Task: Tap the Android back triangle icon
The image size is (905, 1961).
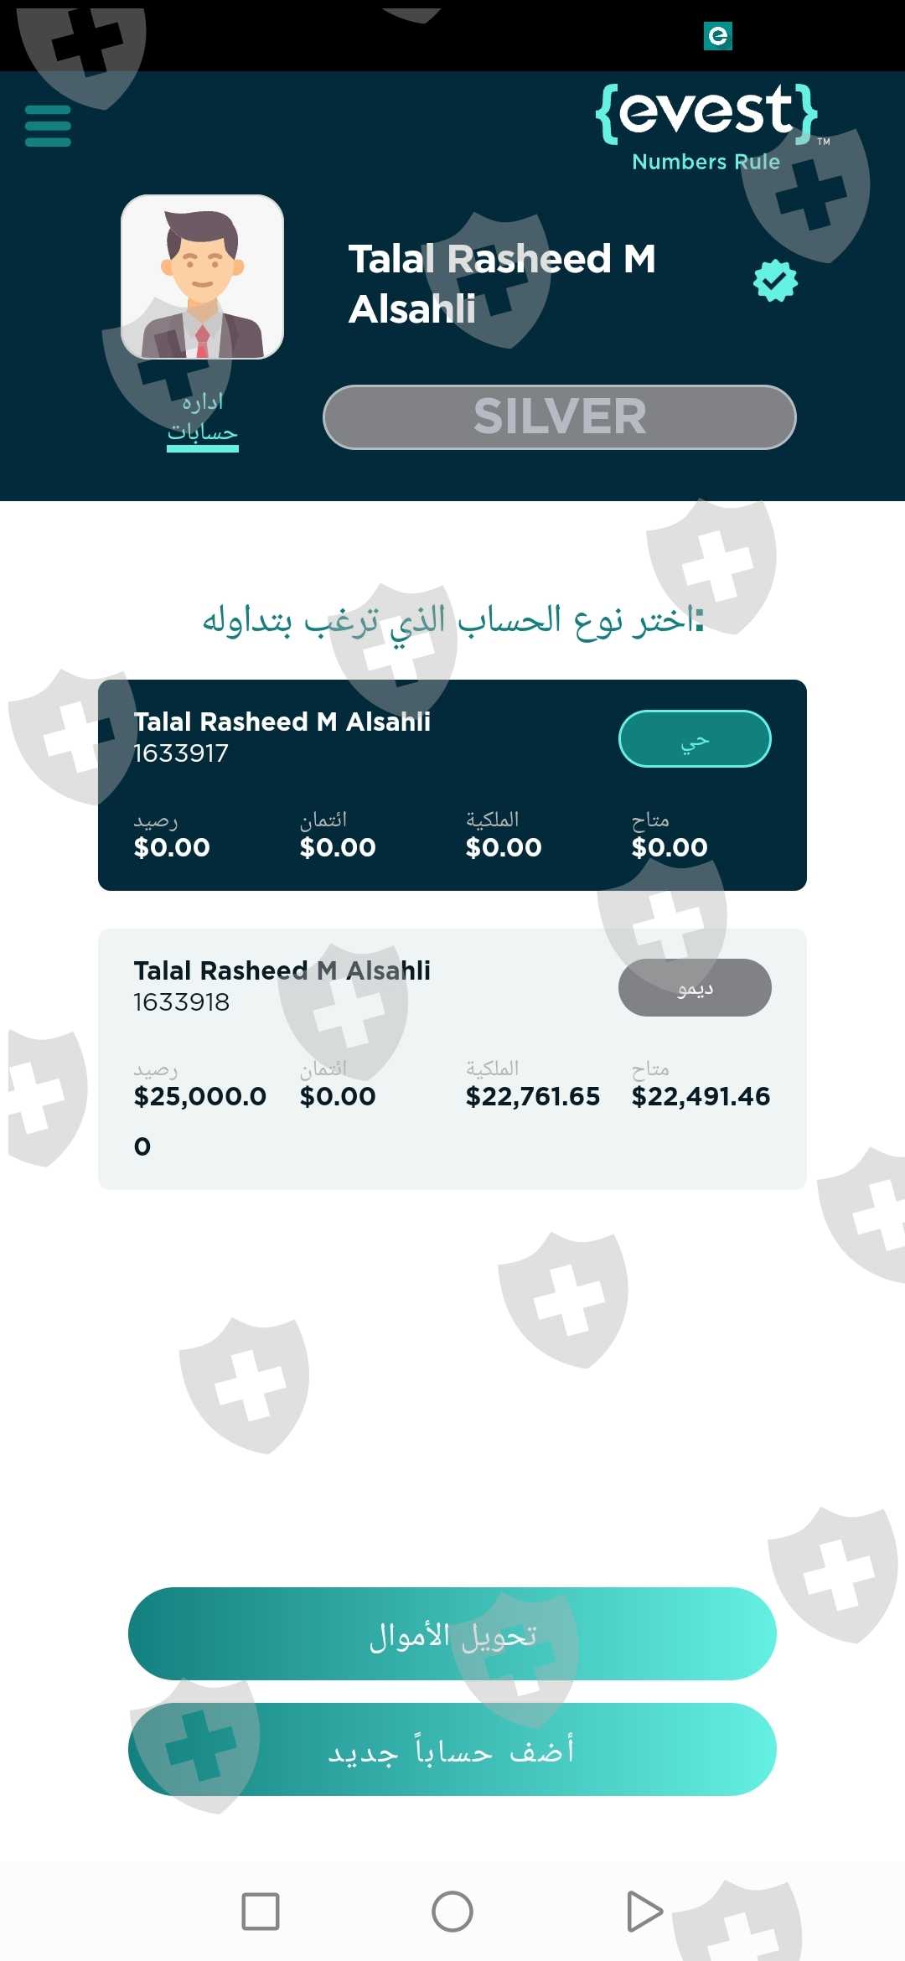Action: [644, 1912]
